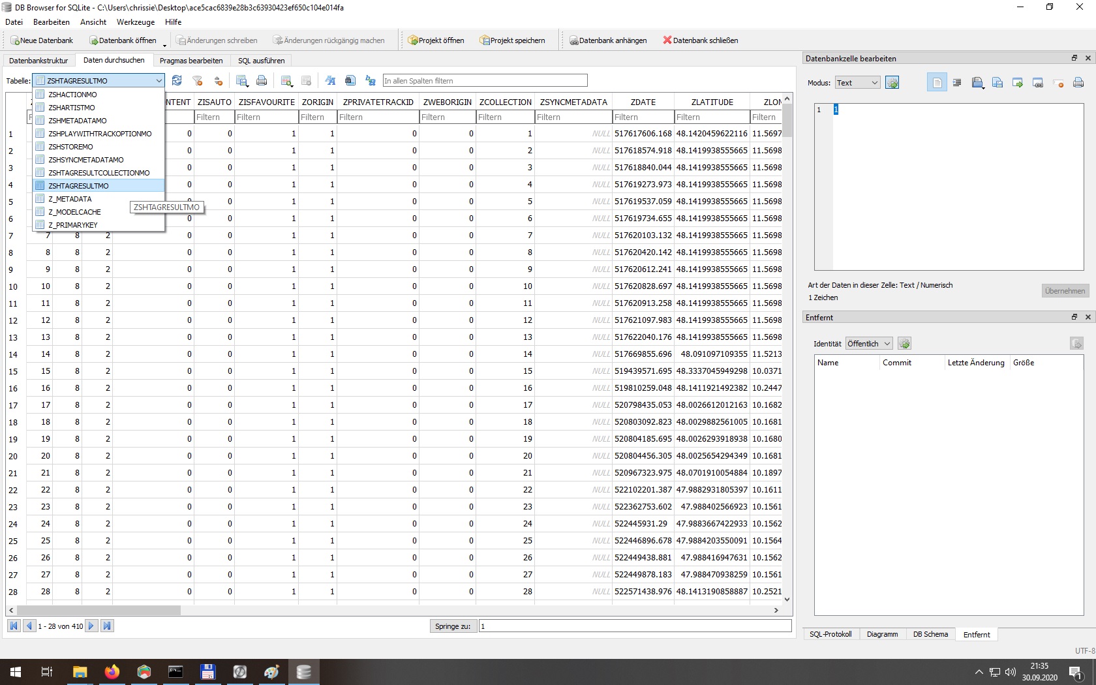Open the DB Schema tab

(x=930, y=634)
